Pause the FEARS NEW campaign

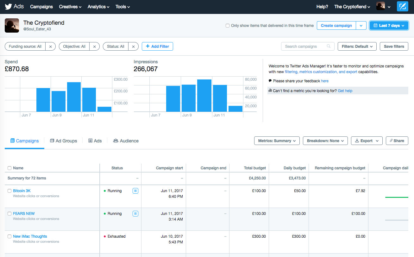[135, 214]
